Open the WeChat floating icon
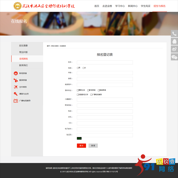This screenshot has width=178, height=178. click(174, 57)
